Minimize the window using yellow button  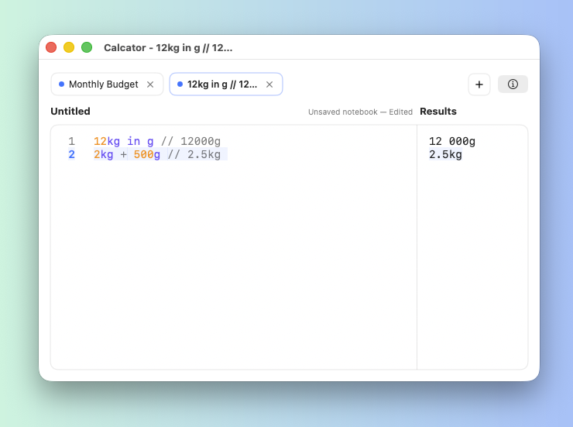[69, 47]
